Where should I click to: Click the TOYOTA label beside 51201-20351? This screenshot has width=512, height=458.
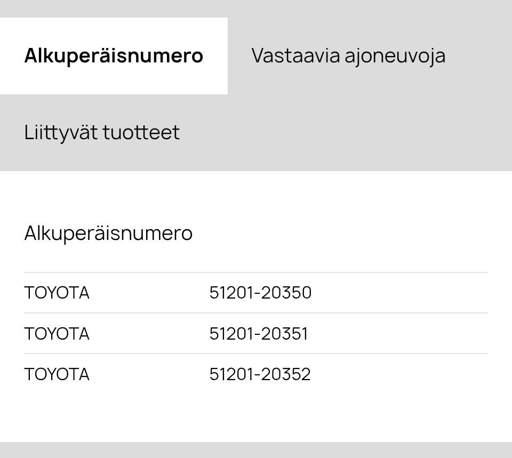57,334
